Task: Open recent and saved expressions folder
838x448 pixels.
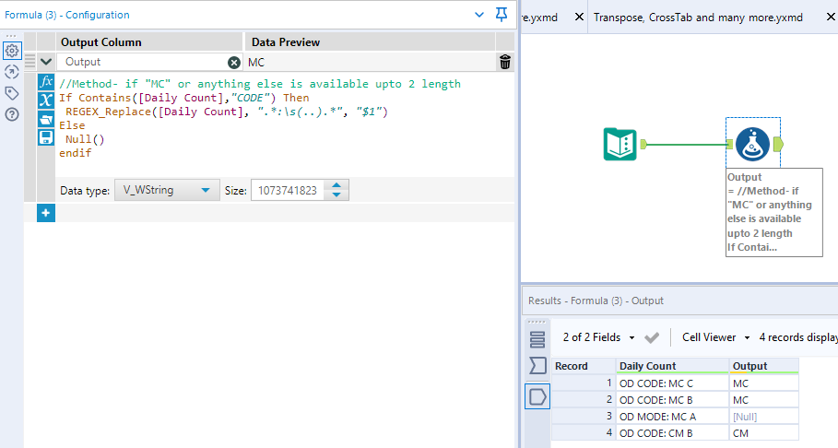Action: coord(46,119)
